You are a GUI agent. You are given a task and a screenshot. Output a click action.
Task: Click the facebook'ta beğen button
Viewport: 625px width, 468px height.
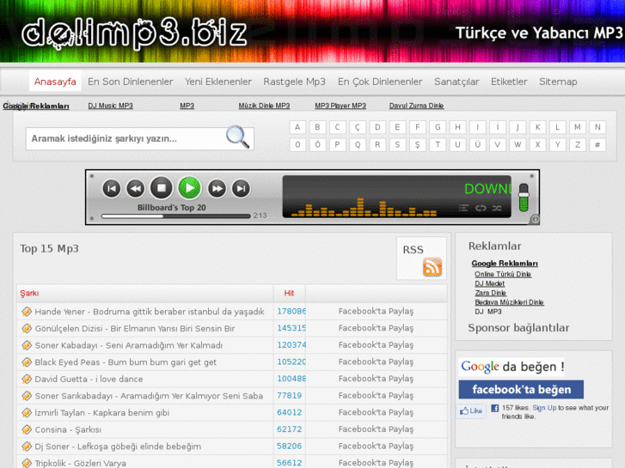tap(521, 389)
